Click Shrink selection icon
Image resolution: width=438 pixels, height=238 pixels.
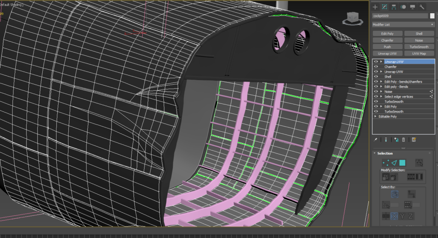point(394,177)
